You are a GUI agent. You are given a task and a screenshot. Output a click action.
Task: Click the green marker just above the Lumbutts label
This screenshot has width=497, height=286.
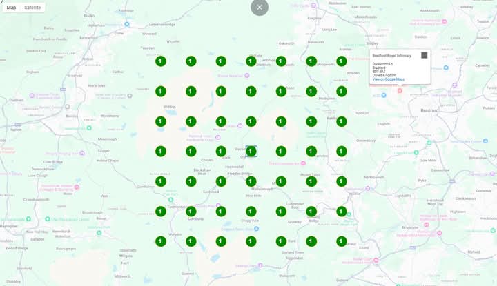[x=191, y=212]
